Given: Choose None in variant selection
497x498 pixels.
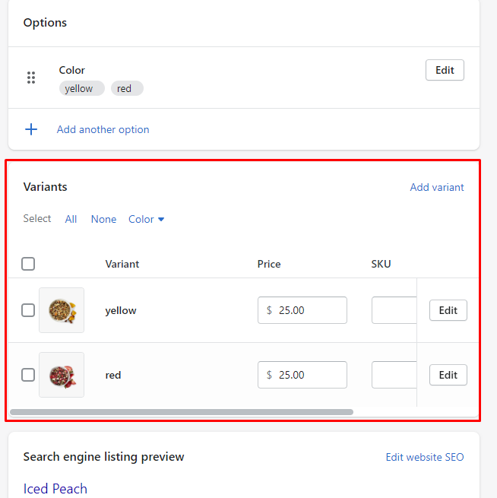Looking at the screenshot, I should coord(103,219).
